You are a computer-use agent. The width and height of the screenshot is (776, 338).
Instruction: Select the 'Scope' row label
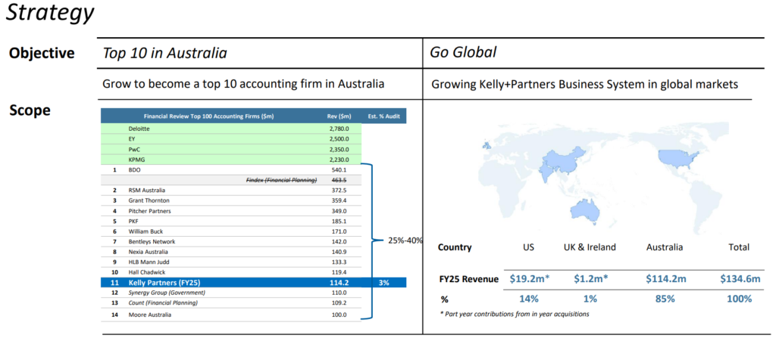click(30, 110)
